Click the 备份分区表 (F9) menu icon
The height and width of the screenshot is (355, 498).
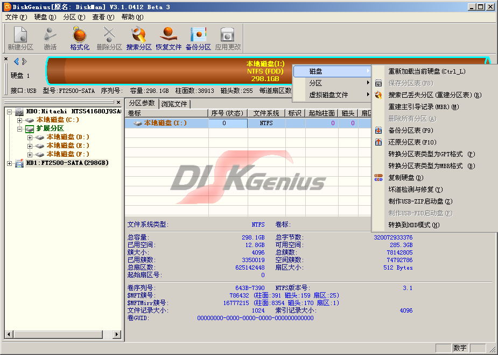[x=378, y=131]
